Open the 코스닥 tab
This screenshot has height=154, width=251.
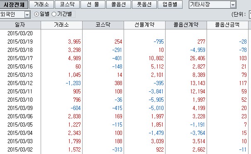point(67,5)
